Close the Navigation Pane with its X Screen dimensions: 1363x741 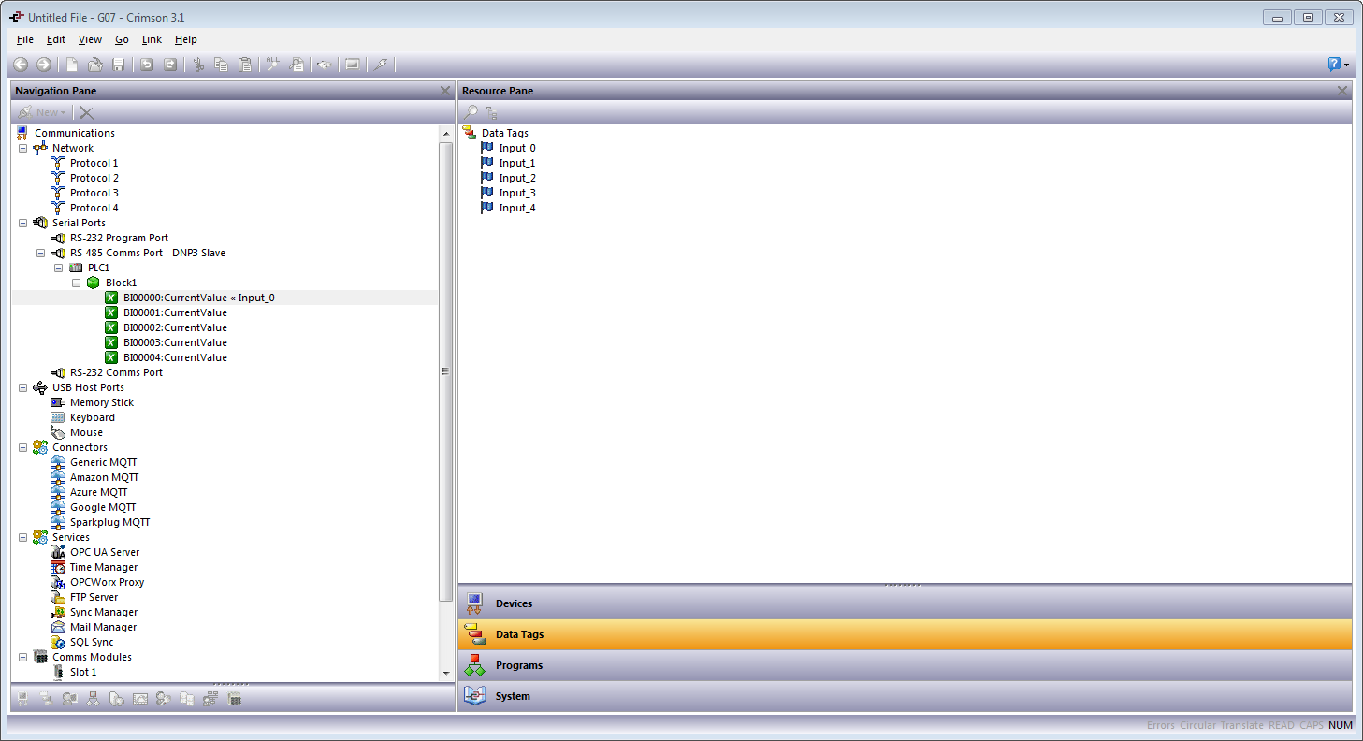[x=445, y=91]
